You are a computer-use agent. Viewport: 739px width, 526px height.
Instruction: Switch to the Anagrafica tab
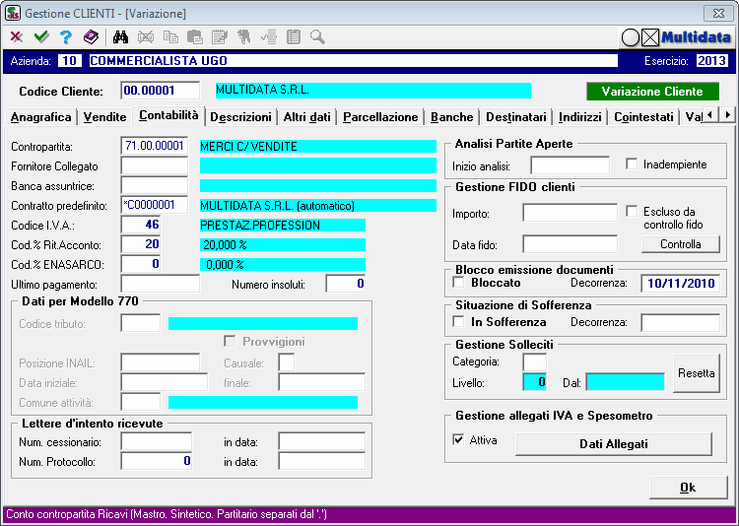tap(41, 117)
